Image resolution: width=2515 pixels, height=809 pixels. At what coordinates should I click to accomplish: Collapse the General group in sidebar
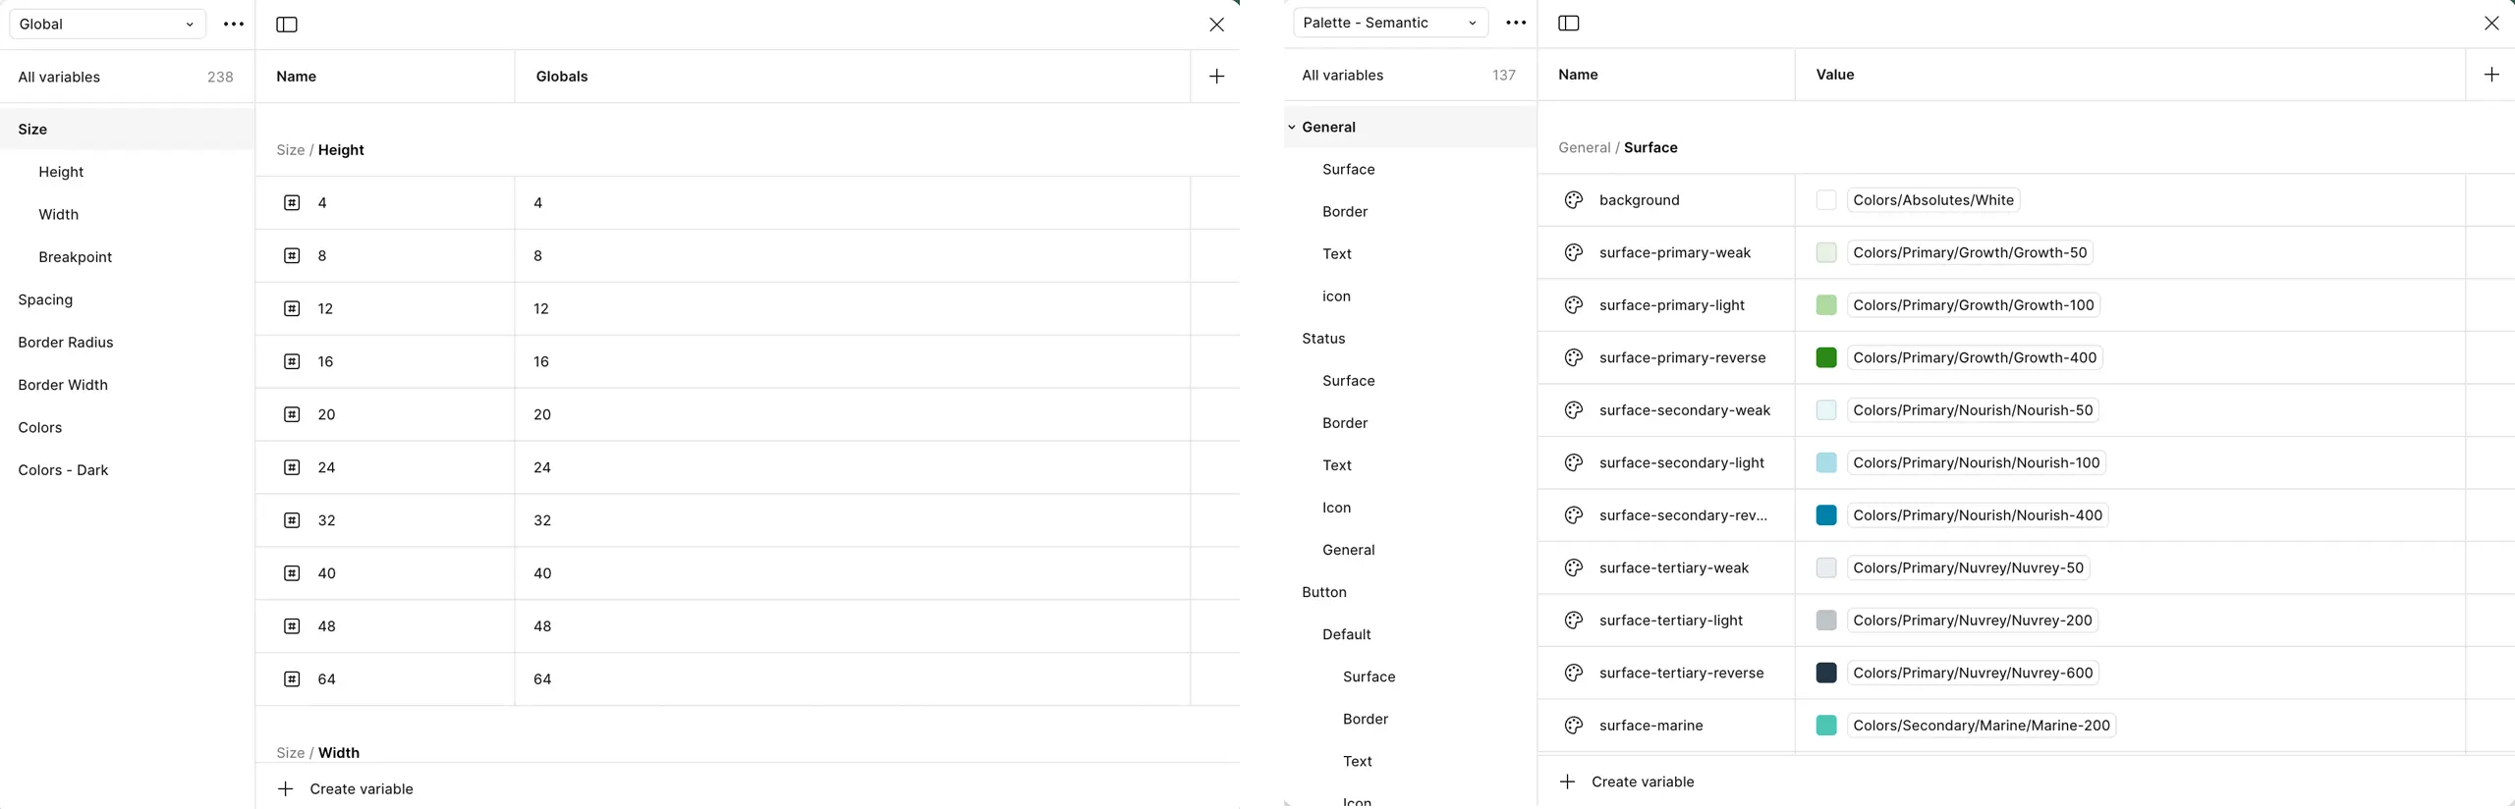[x=1292, y=128]
